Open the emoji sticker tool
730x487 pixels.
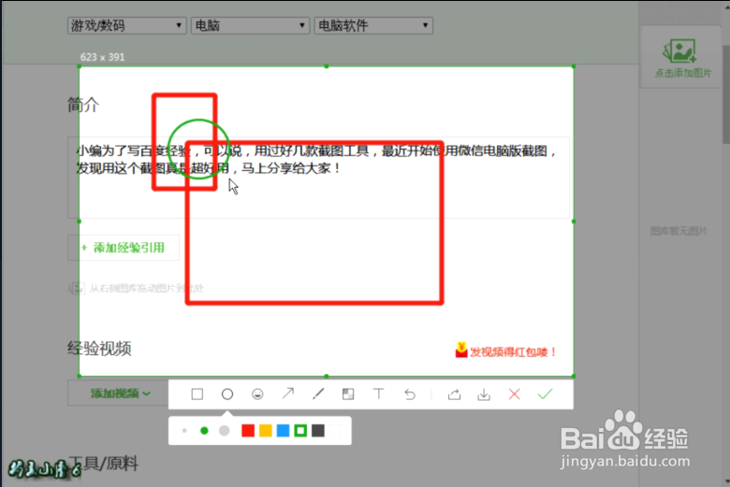(257, 394)
